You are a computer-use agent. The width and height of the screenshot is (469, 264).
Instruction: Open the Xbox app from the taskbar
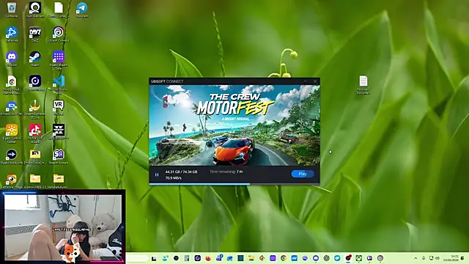(x=358, y=258)
